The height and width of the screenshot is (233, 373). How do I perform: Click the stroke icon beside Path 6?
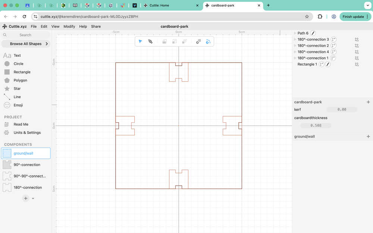click(x=313, y=33)
